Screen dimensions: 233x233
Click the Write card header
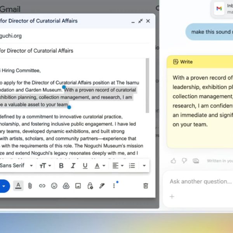point(200,62)
